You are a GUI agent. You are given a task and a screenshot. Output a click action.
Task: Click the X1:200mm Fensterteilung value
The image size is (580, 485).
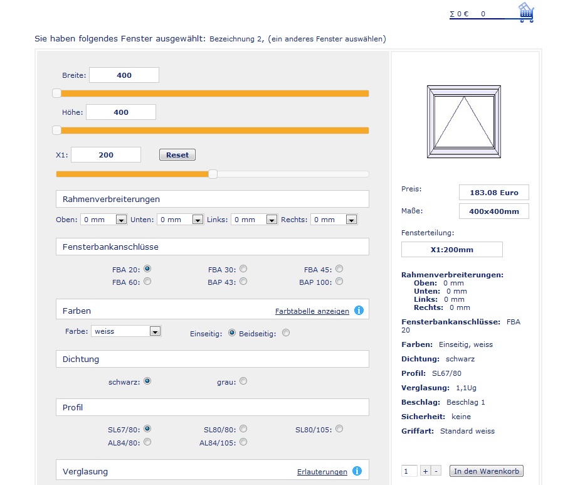tap(452, 250)
